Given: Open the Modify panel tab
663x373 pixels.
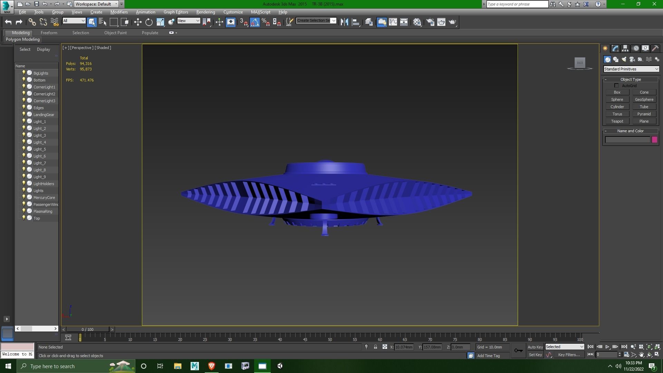Looking at the screenshot, I should coord(615,48).
